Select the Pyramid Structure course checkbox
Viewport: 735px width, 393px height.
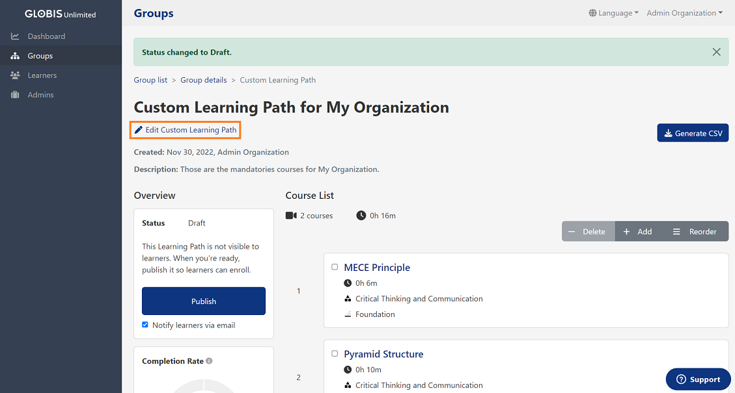click(335, 353)
